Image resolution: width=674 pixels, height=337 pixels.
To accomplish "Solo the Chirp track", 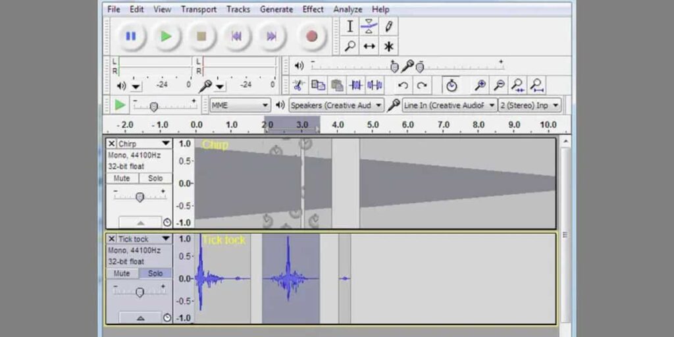I will 155,178.
